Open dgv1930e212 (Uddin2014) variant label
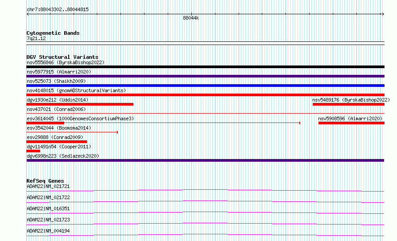This screenshot has height=241, width=397. click(x=58, y=100)
